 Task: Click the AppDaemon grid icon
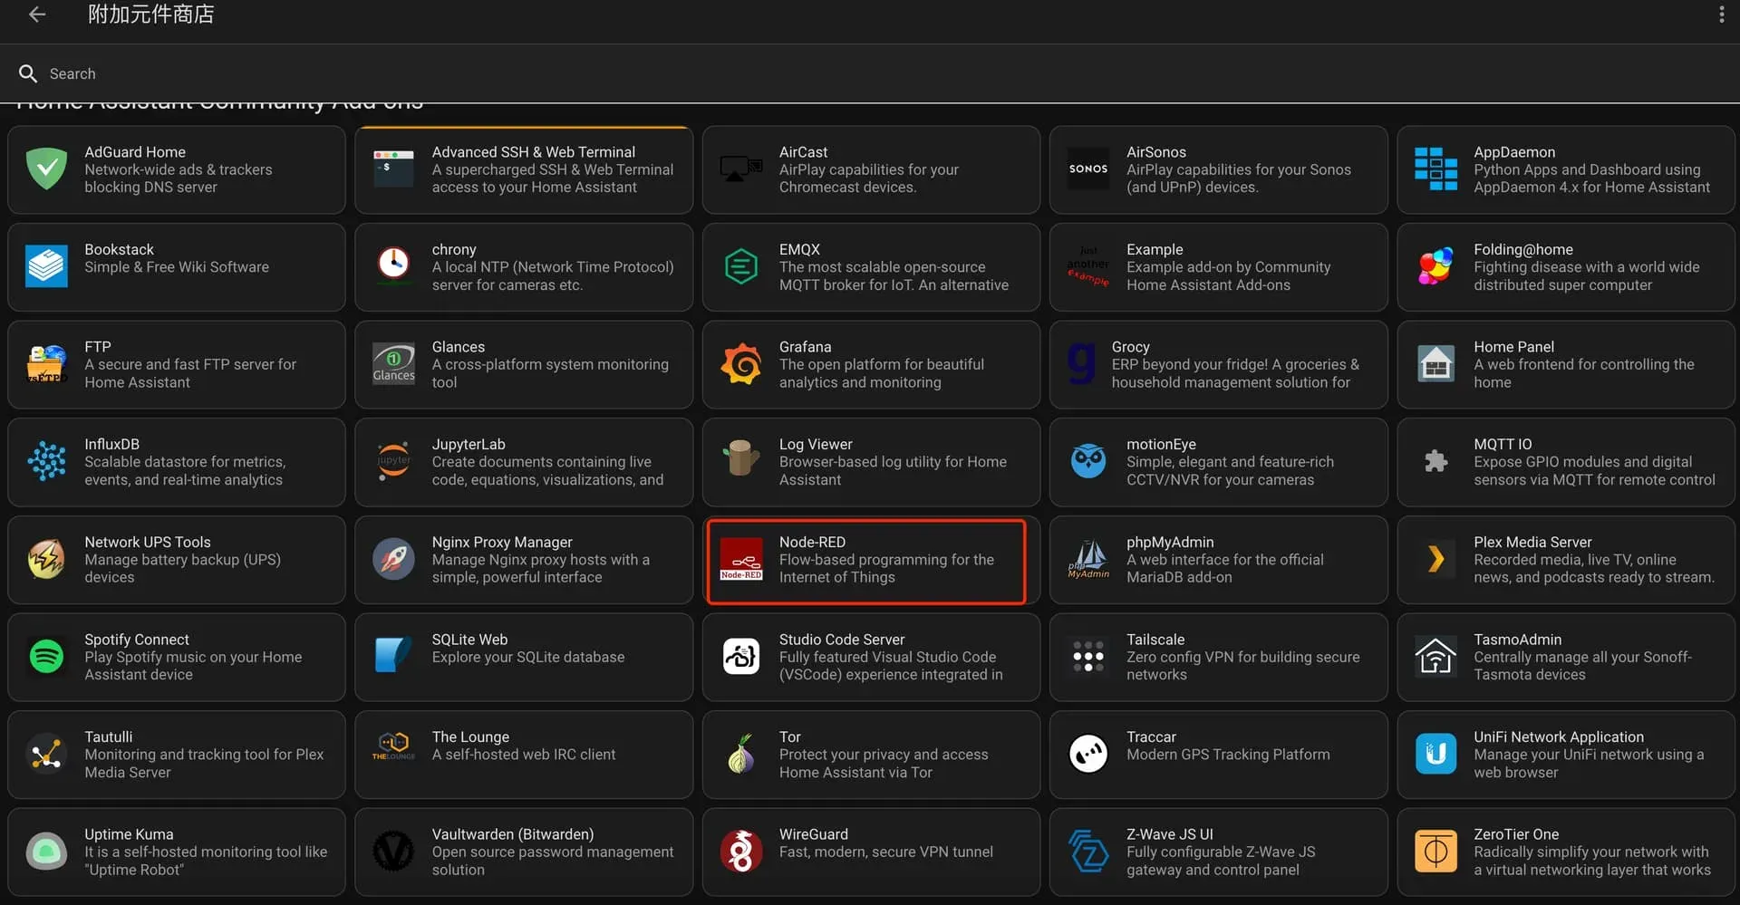click(x=1435, y=169)
